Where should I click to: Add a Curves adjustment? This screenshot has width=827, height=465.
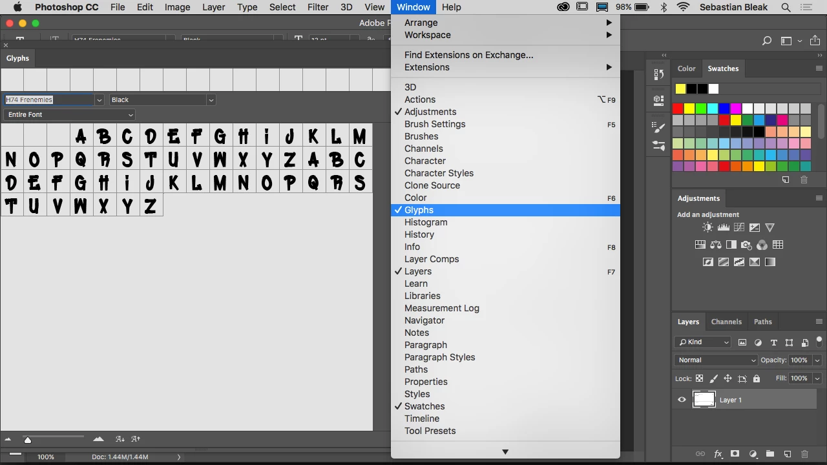point(738,227)
